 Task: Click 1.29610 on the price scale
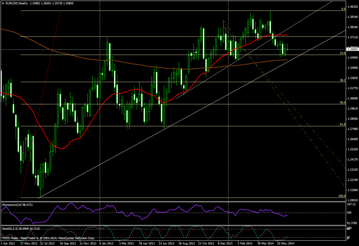coord(352,108)
